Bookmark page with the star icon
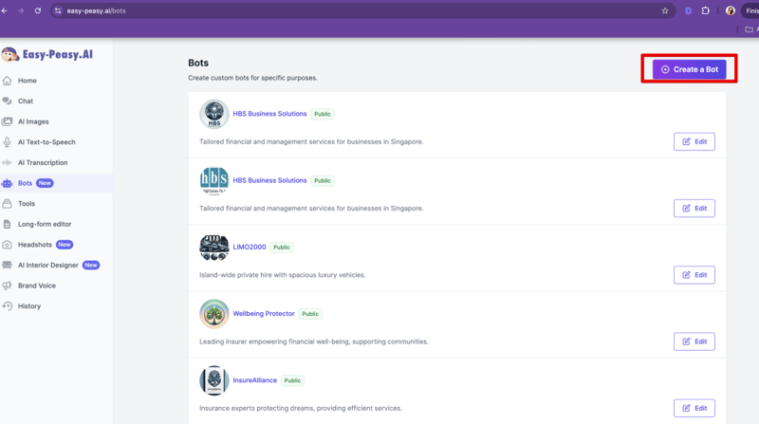Screen dimensions: 759x424 (x=665, y=10)
